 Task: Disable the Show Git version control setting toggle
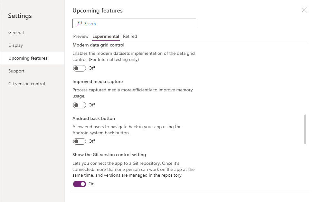point(79,184)
